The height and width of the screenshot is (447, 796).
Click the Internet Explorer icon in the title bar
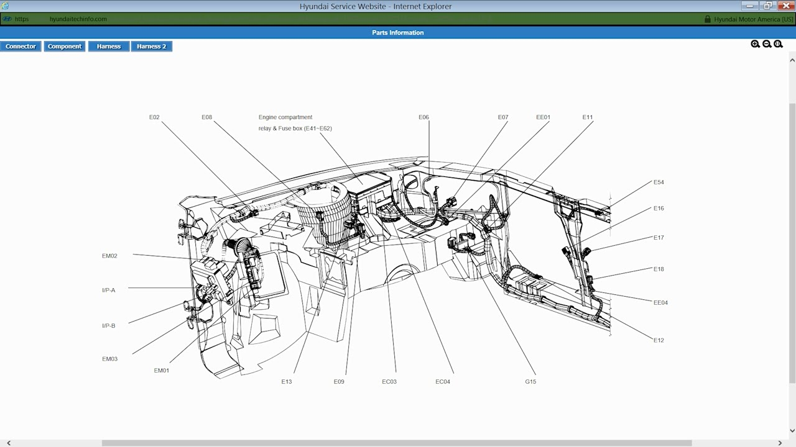tap(6, 6)
